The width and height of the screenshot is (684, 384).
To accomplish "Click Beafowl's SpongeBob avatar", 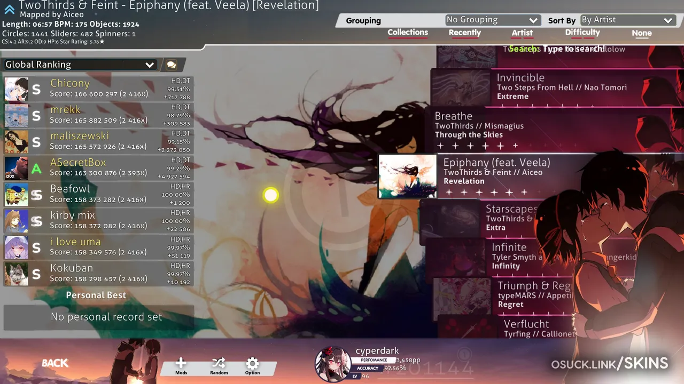I will [17, 195].
